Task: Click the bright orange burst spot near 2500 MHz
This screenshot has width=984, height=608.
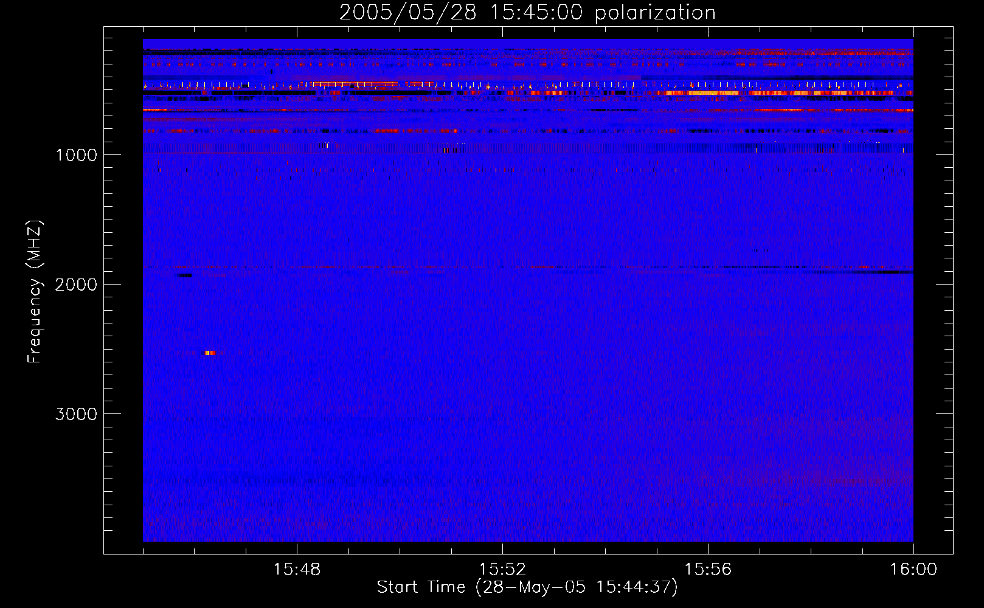Action: (x=210, y=353)
